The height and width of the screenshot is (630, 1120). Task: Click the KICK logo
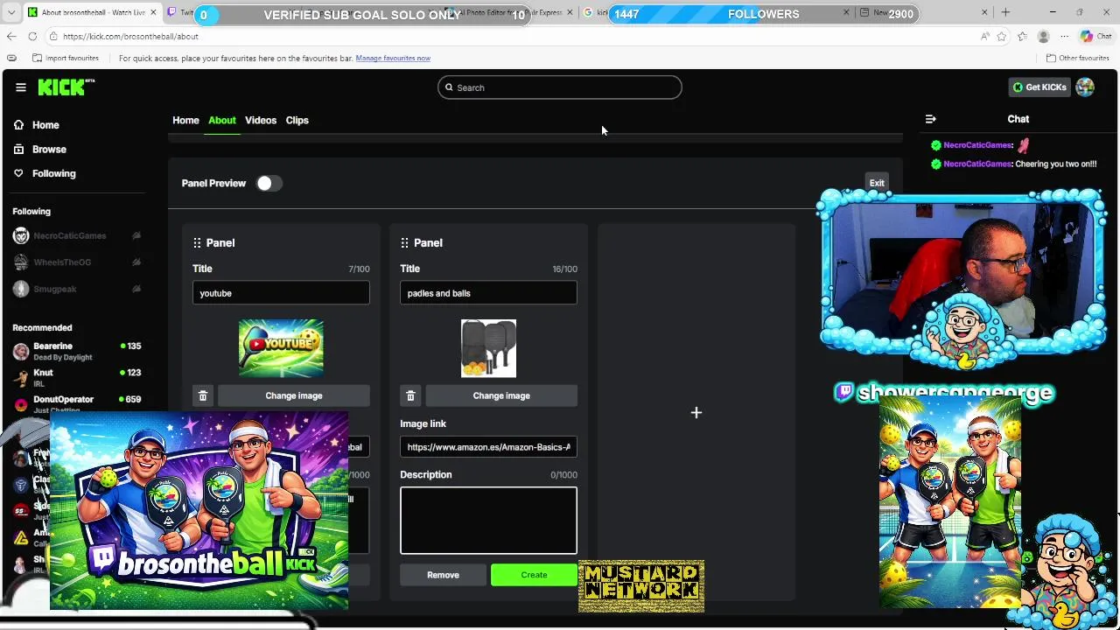point(66,87)
